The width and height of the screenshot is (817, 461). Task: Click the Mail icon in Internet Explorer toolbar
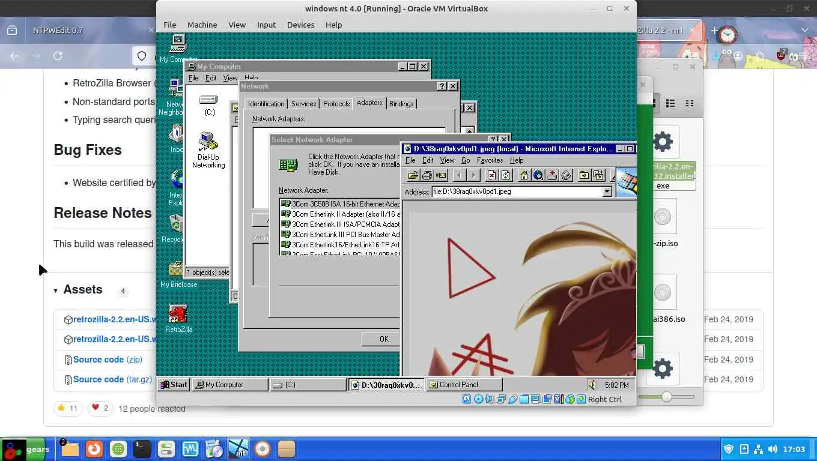[442, 175]
